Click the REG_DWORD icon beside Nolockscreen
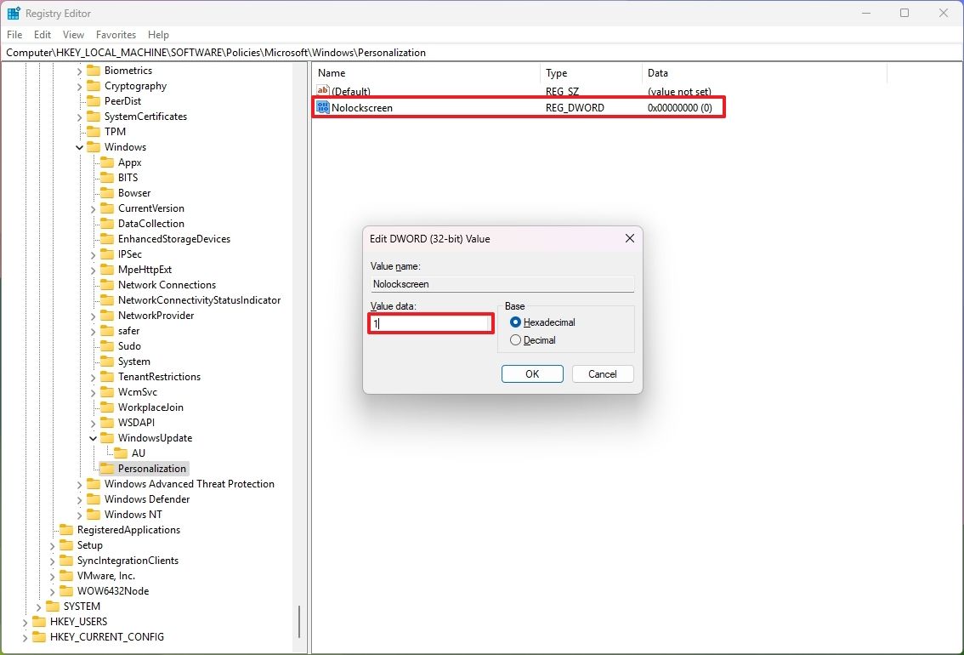The height and width of the screenshot is (655, 964). [x=322, y=107]
